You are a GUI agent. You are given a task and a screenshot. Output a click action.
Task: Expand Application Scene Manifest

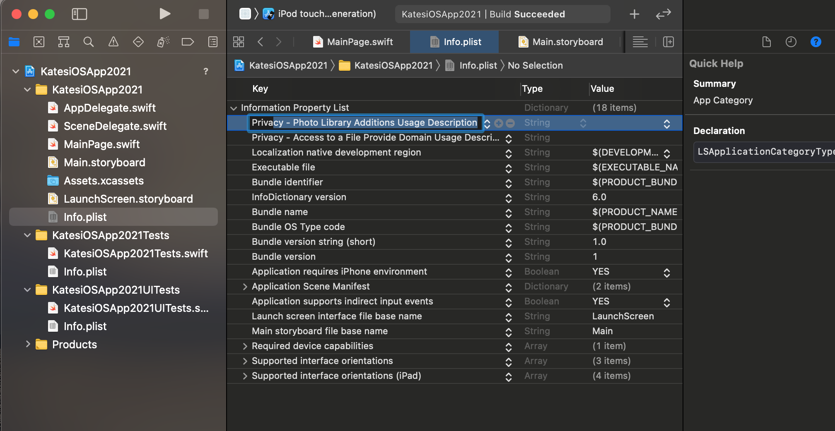tap(245, 287)
